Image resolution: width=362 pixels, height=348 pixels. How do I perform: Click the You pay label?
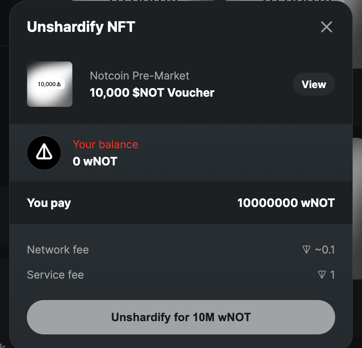click(x=49, y=203)
